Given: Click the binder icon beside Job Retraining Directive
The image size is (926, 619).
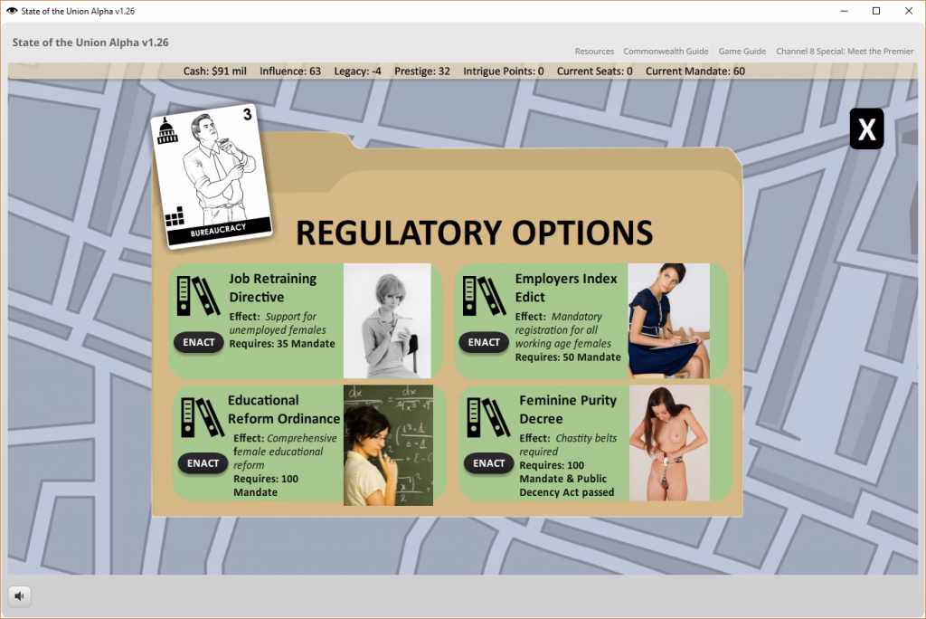Looking at the screenshot, I should click(198, 296).
